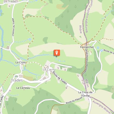
Task: Click the Le Certeau place label
Action: [x=23, y=88]
